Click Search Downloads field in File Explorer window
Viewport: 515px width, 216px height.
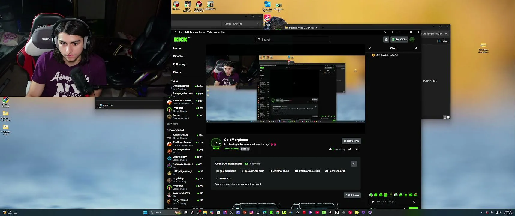point(241,24)
